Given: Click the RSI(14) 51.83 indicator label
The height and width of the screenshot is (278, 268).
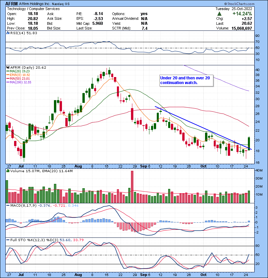Looking at the screenshot, I should point(23,33).
